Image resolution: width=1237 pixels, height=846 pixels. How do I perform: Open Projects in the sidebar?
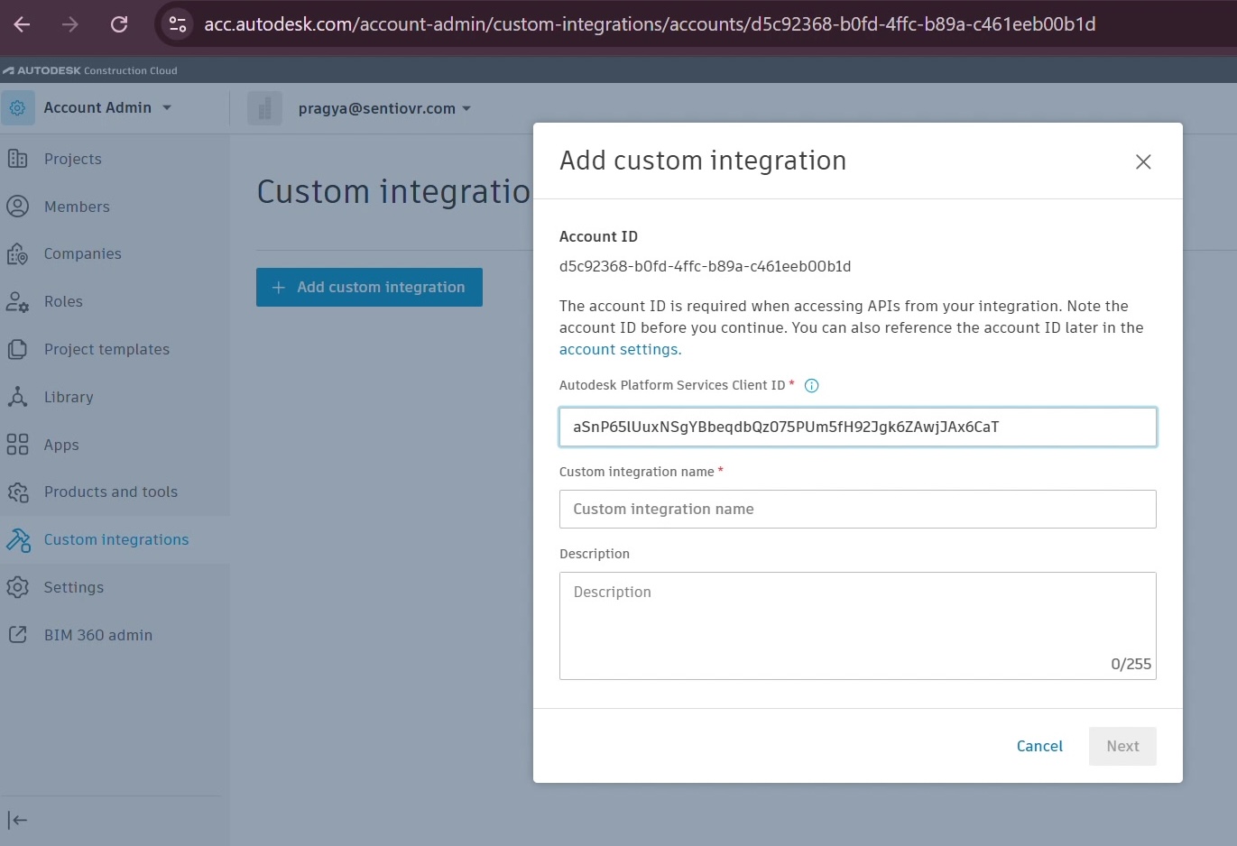click(73, 159)
